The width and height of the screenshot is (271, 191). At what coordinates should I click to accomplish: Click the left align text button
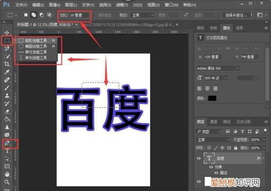point(200,89)
